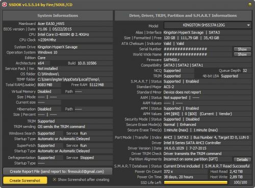This screenshot has height=188, width=255.
Task: Select Architecture value x64
Action: [41, 63]
